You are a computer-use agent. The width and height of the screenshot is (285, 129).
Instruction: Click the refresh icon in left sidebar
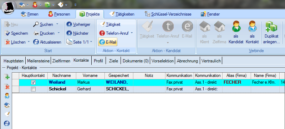[7, 123]
